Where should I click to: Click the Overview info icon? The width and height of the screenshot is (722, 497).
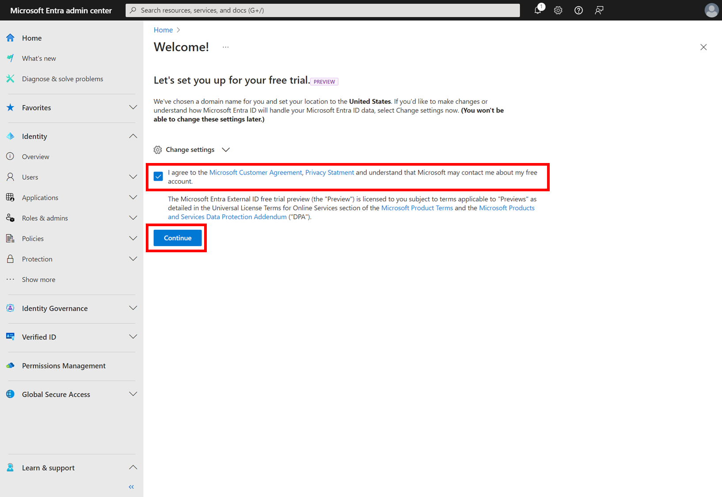pyautogui.click(x=10, y=156)
